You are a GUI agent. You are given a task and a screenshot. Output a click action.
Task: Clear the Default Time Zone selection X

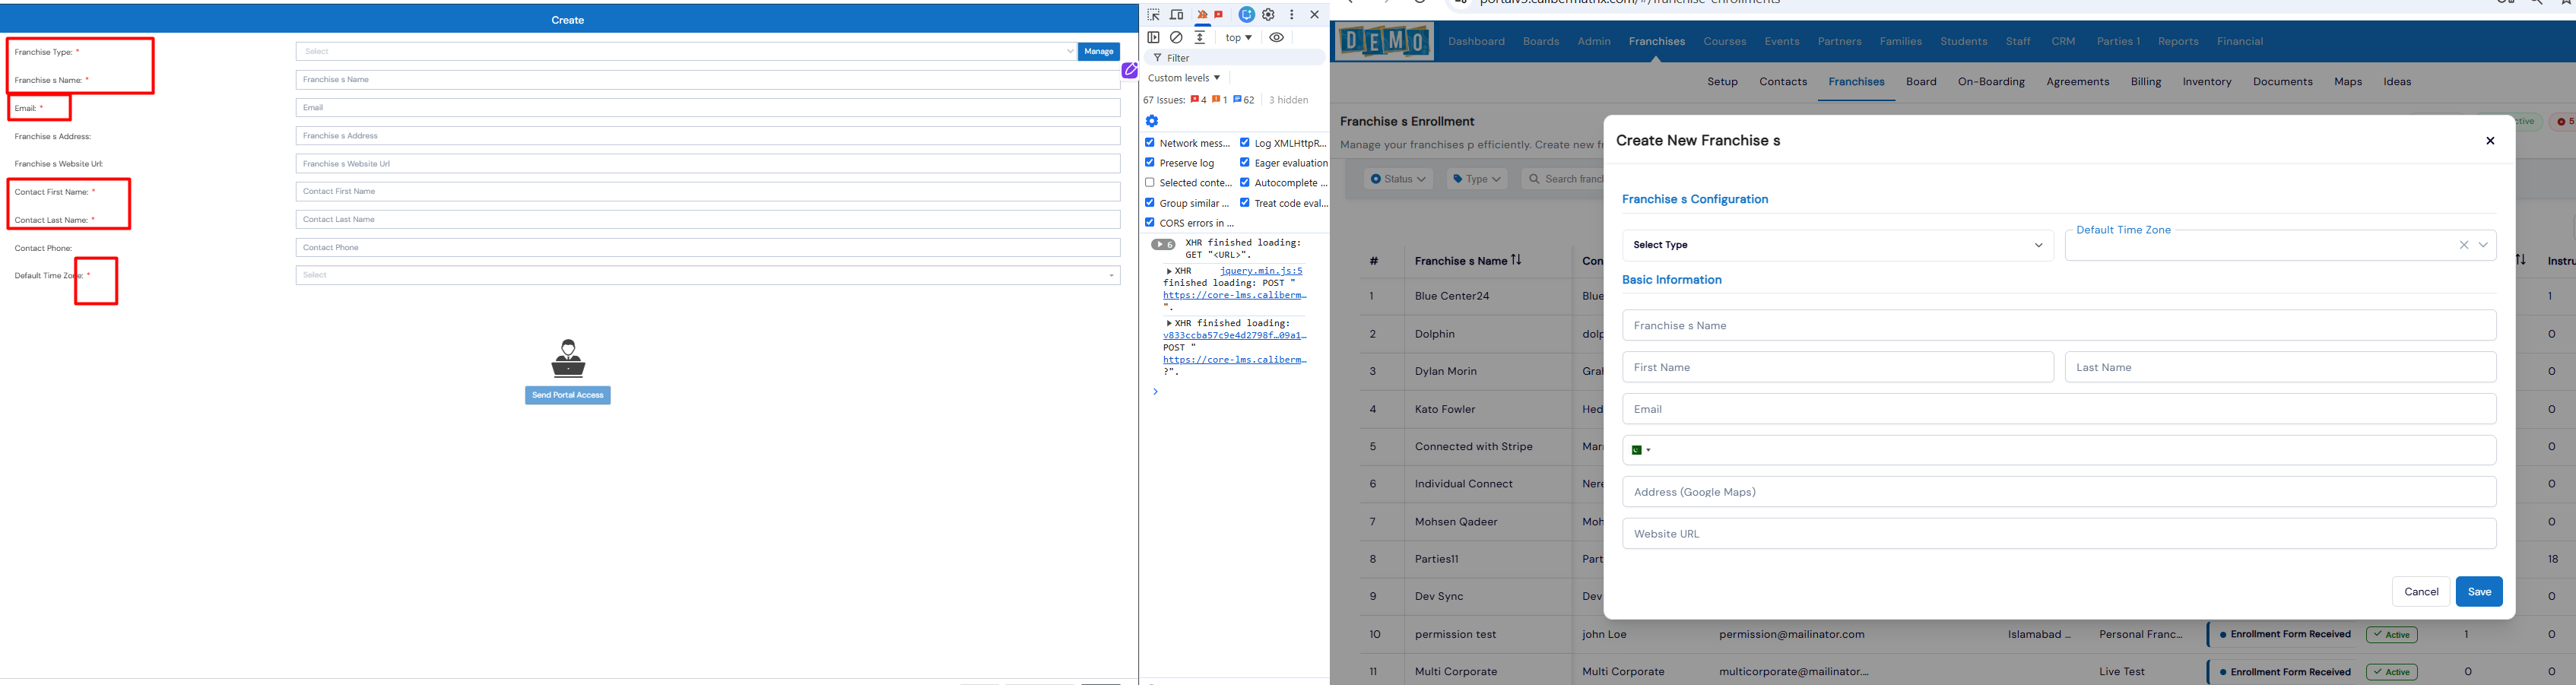coord(2464,245)
